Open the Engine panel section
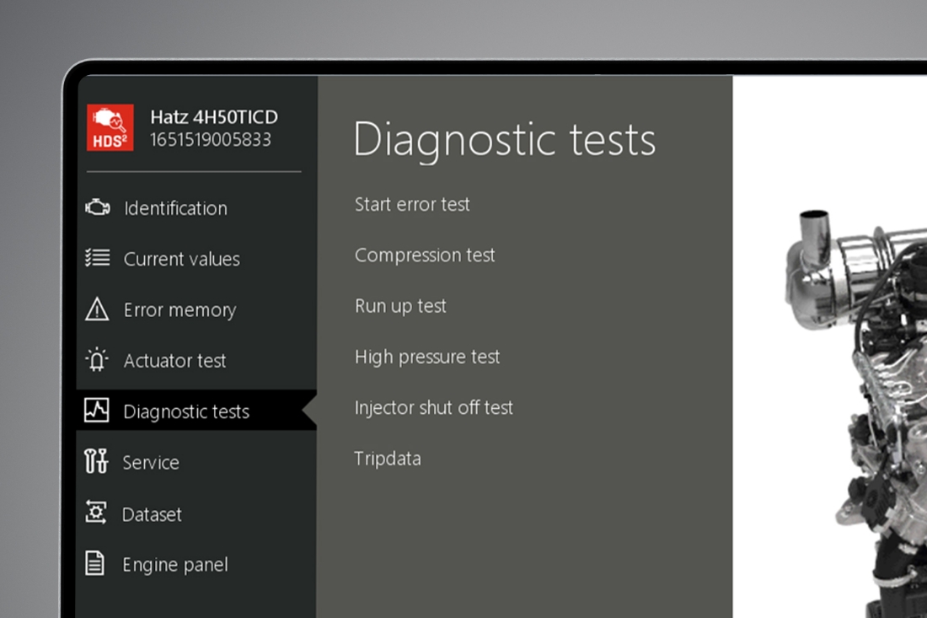The height and width of the screenshot is (618, 927). tap(174, 564)
